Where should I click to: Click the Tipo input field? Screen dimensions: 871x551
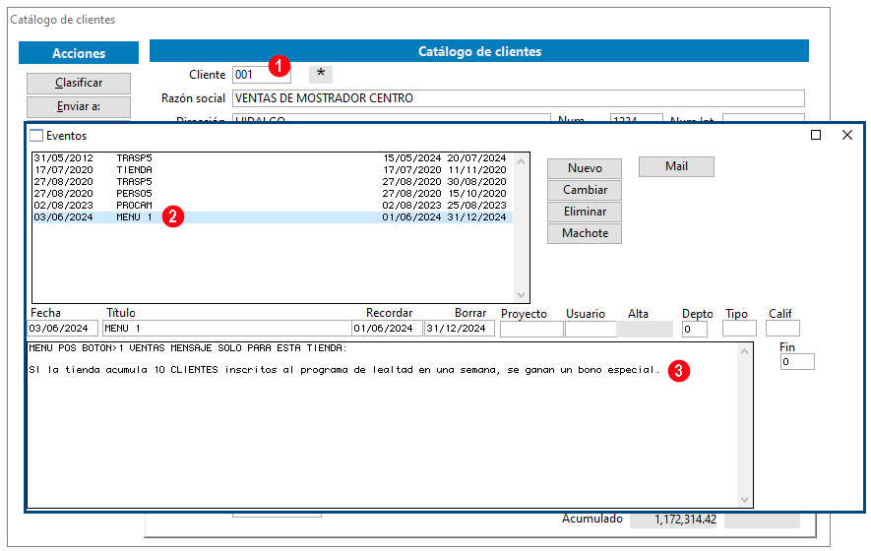[739, 329]
